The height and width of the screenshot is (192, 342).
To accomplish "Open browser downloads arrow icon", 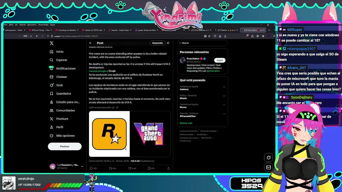I will point(225,36).
